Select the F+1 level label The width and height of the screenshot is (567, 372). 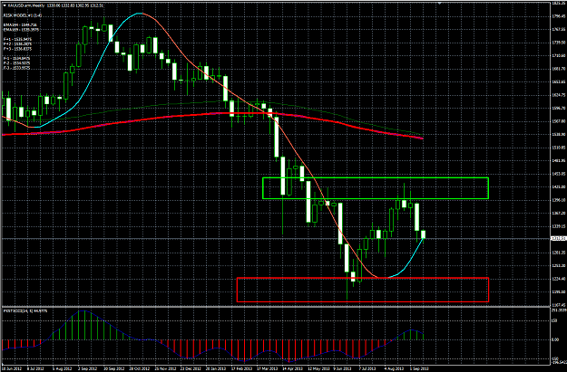click(17, 39)
